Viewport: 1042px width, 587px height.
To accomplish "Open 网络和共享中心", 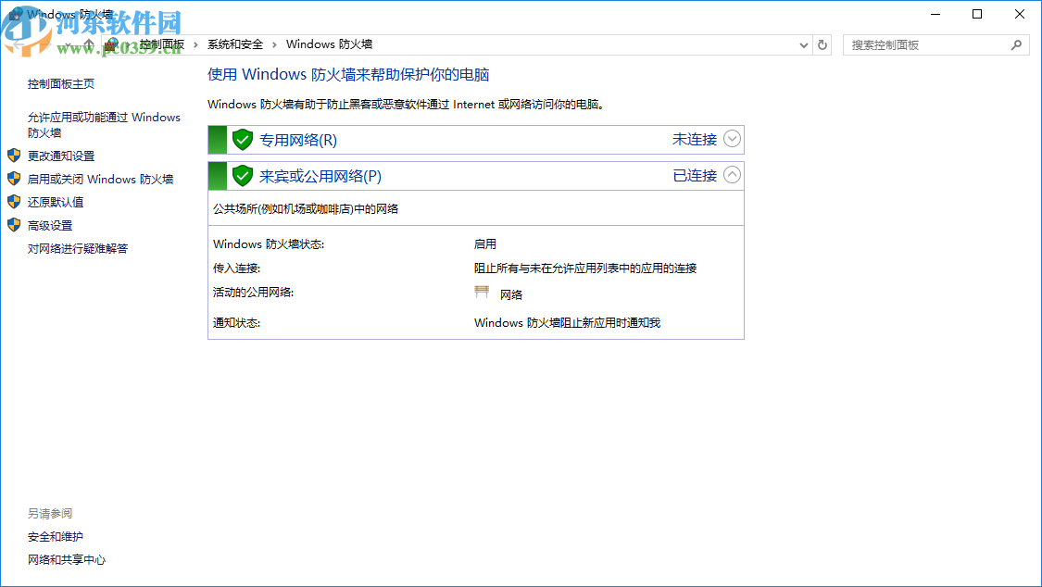I will (66, 559).
